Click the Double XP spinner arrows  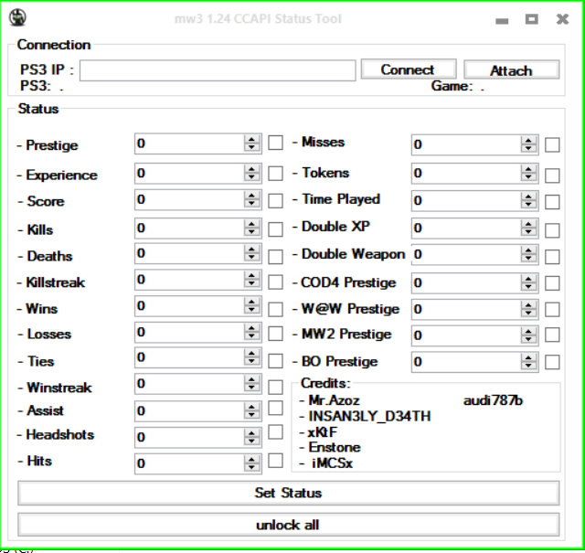pyautogui.click(x=528, y=228)
